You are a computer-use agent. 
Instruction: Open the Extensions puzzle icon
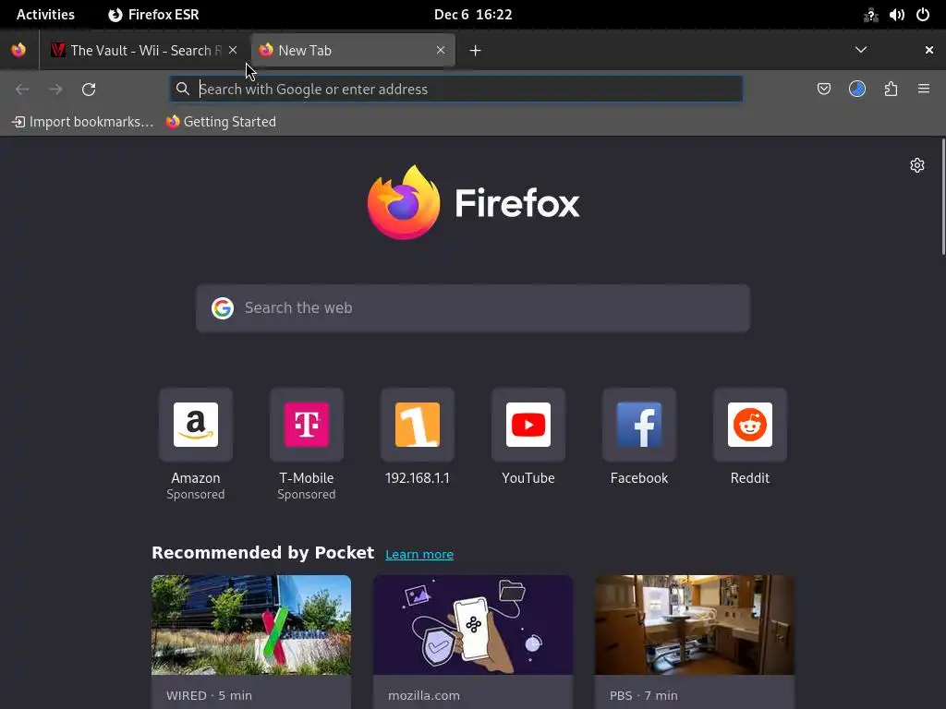click(x=891, y=90)
